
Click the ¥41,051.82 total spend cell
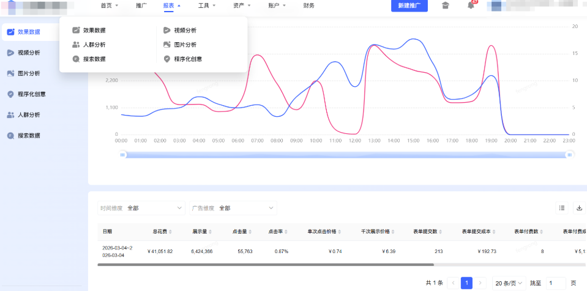point(160,251)
